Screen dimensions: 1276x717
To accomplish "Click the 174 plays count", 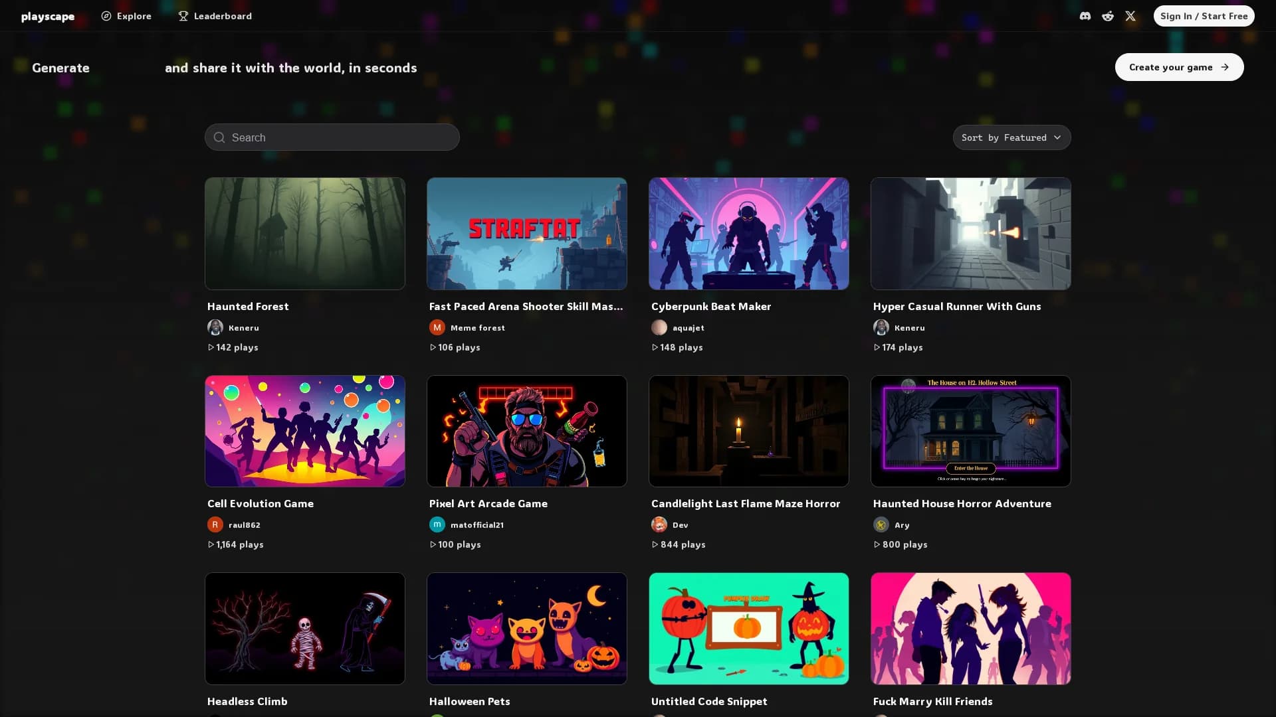I will click(898, 347).
